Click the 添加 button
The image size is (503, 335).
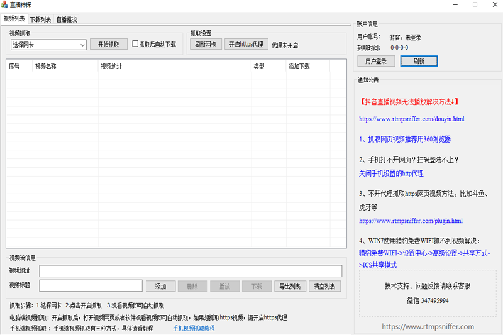point(161,286)
